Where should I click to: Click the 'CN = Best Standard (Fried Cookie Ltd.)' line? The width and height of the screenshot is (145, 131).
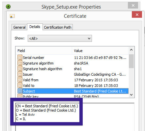point(47,106)
